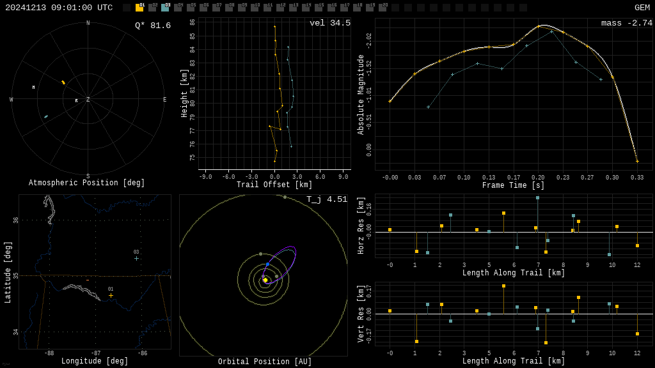655x368 pixels.
Task: Click the orange meteor track on sky plot
Action: tap(63, 82)
